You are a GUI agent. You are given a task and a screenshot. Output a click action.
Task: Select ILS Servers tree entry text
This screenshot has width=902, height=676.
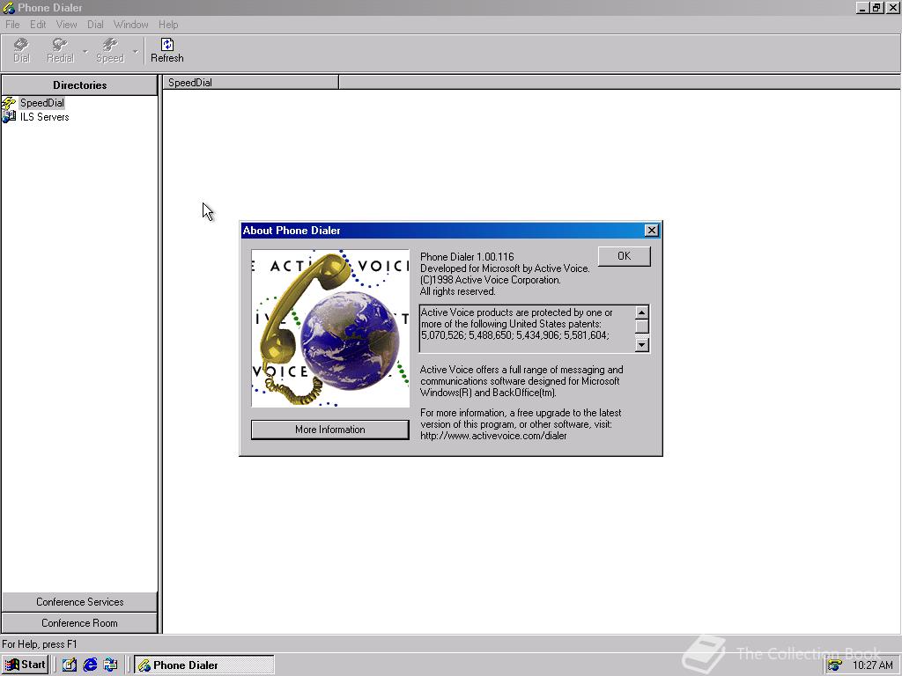[44, 117]
